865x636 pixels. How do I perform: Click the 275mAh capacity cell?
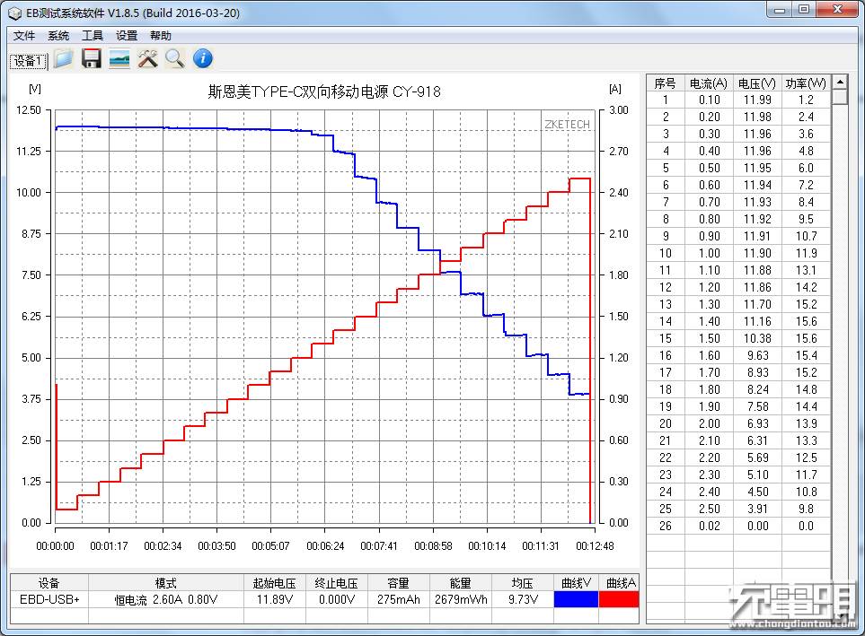(x=398, y=599)
